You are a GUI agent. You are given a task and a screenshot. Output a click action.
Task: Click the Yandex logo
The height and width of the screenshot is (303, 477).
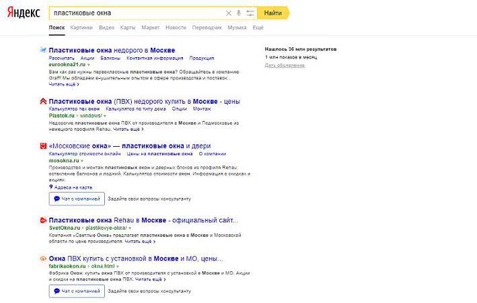click(x=23, y=13)
